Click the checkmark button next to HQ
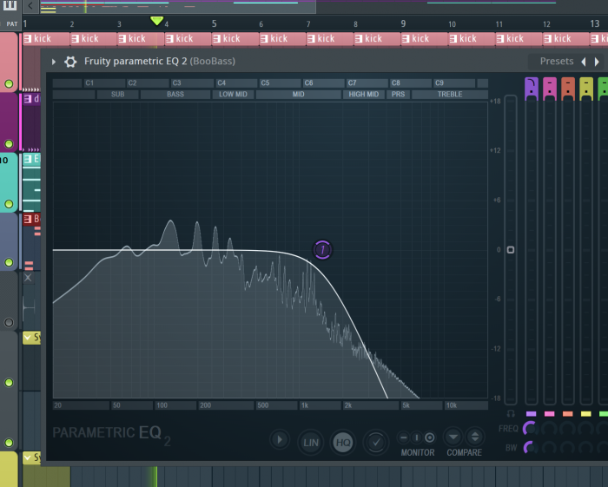608x487 pixels. [375, 443]
